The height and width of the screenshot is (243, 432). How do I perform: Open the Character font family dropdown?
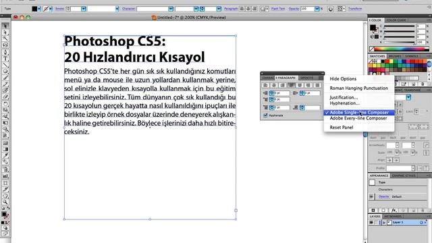171,9
